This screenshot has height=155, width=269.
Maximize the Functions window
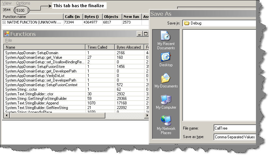tap(145, 34)
